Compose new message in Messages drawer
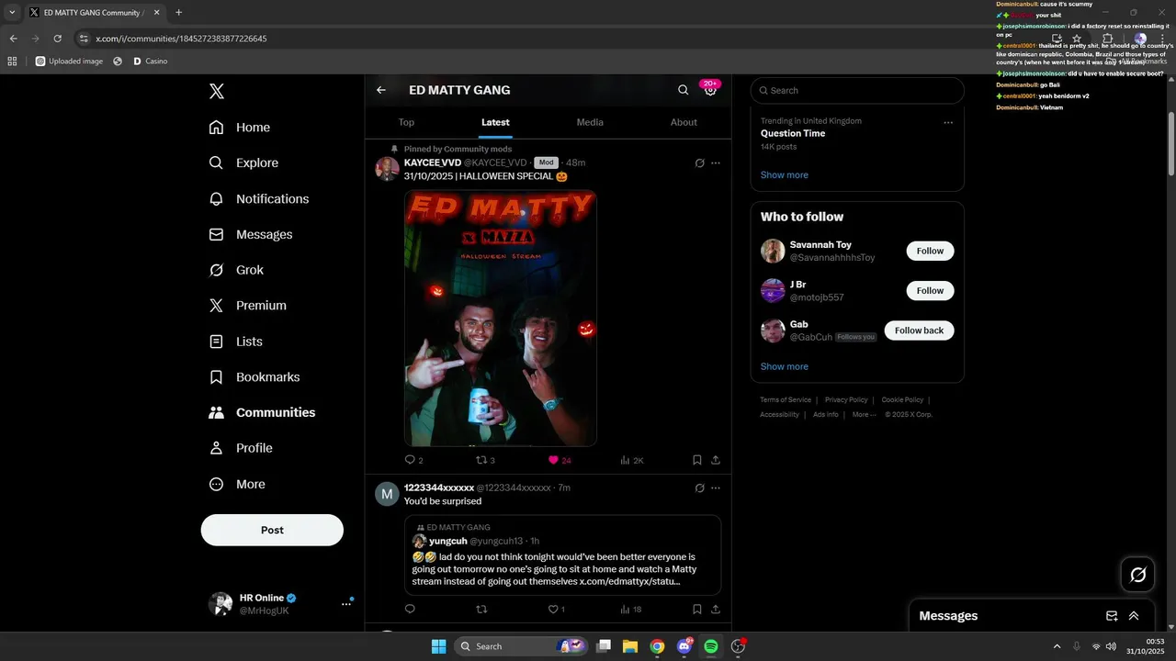This screenshot has height=661, width=1176. click(x=1112, y=616)
